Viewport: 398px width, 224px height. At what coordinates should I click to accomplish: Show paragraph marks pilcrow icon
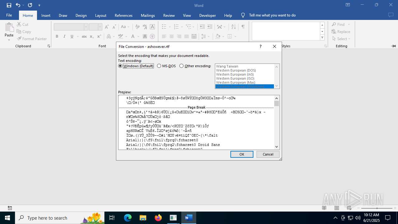[243, 27]
